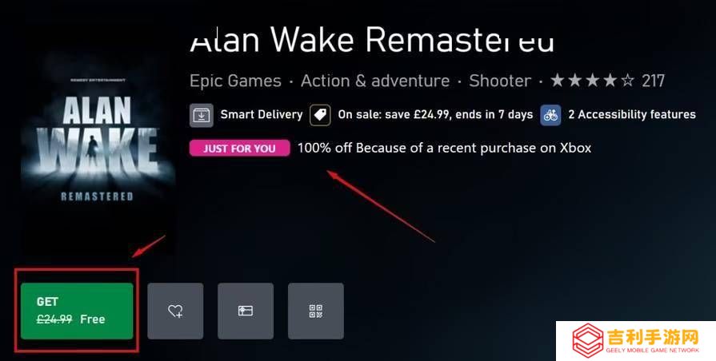
Task: Click the 100% off recent purchase message
Action: coord(444,148)
